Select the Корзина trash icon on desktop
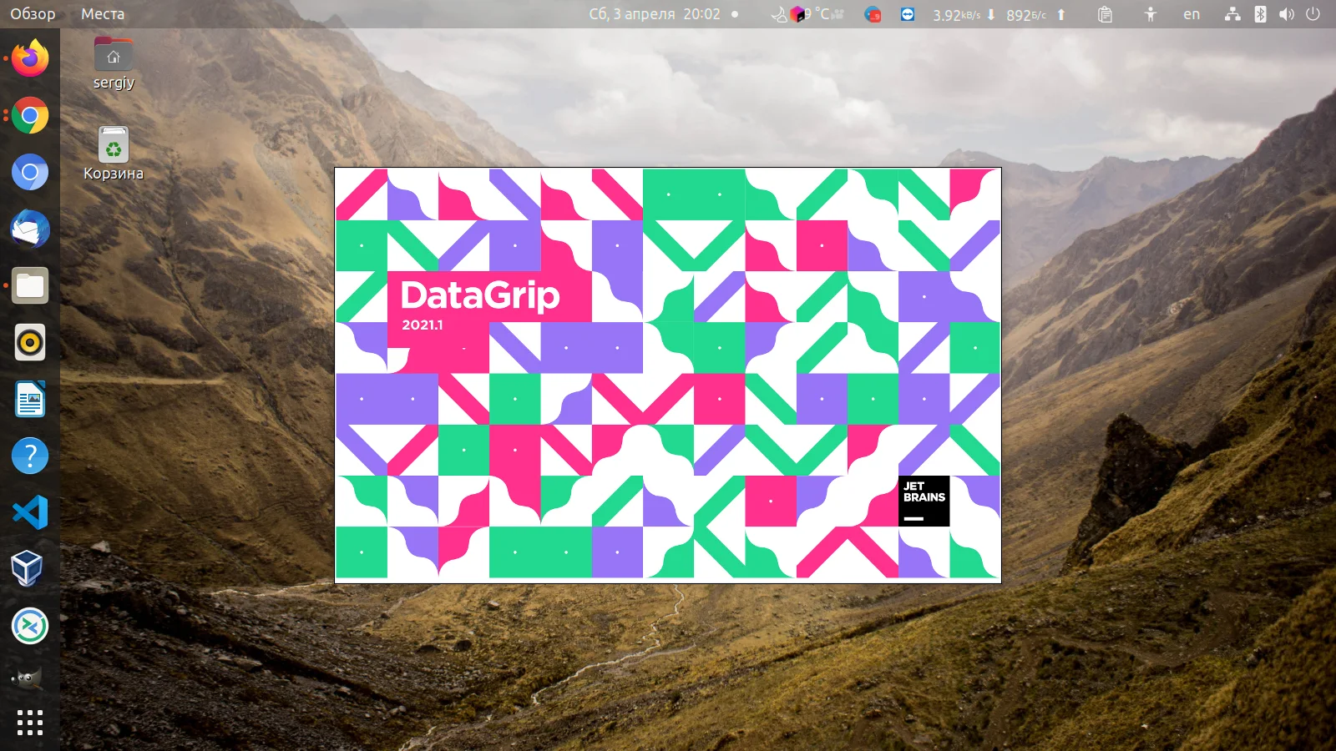This screenshot has width=1336, height=751. (x=114, y=154)
